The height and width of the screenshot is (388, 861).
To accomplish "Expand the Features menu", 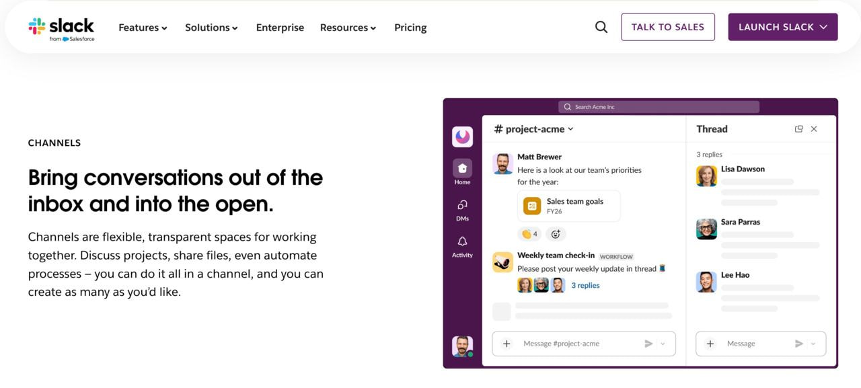I will 143,28.
